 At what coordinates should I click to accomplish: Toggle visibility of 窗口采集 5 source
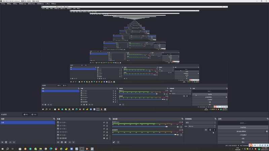pos(104,122)
